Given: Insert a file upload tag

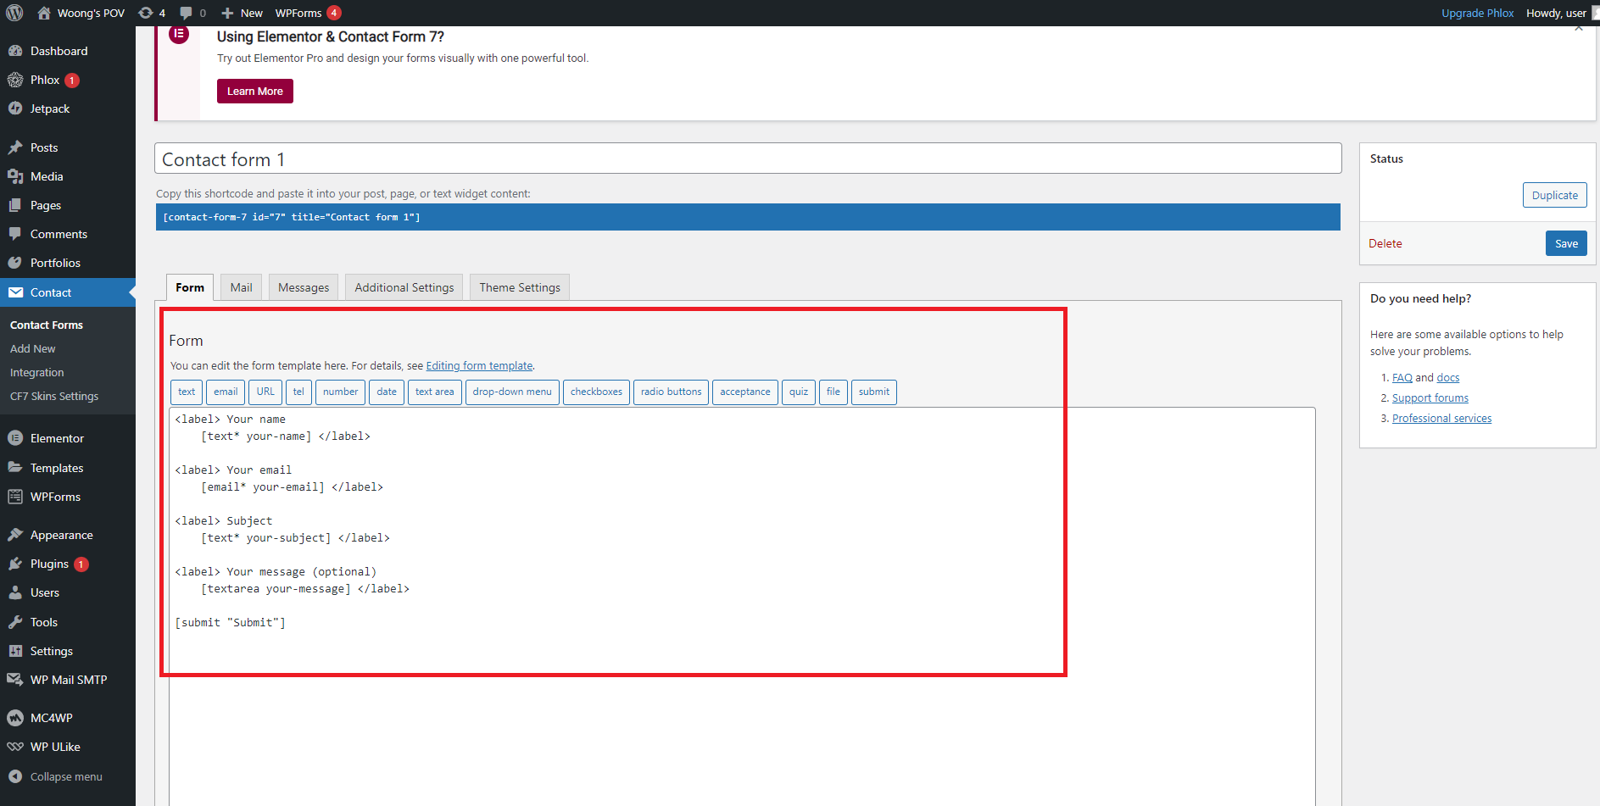Looking at the screenshot, I should click(x=833, y=392).
